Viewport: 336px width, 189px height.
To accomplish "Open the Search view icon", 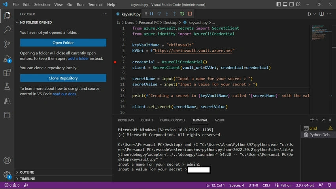I will [7, 30].
